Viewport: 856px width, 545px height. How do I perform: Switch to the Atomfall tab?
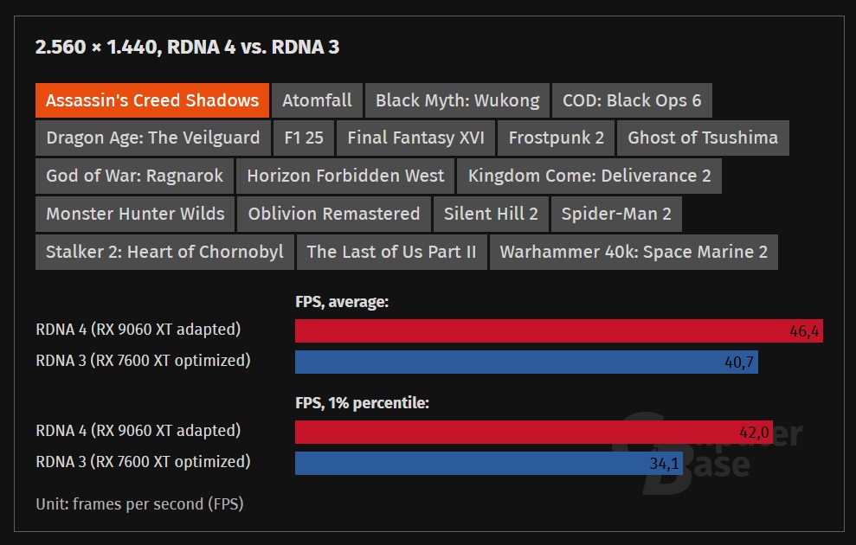[317, 100]
